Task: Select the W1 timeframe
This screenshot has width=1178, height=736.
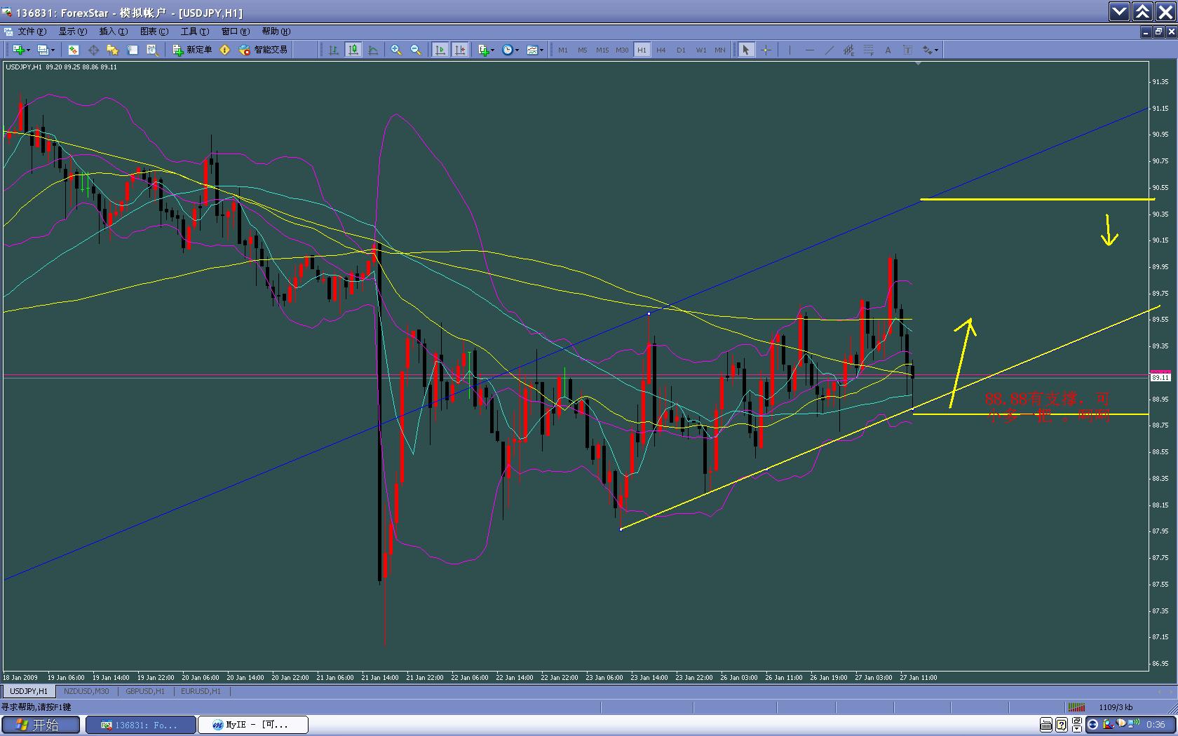Action: point(700,50)
